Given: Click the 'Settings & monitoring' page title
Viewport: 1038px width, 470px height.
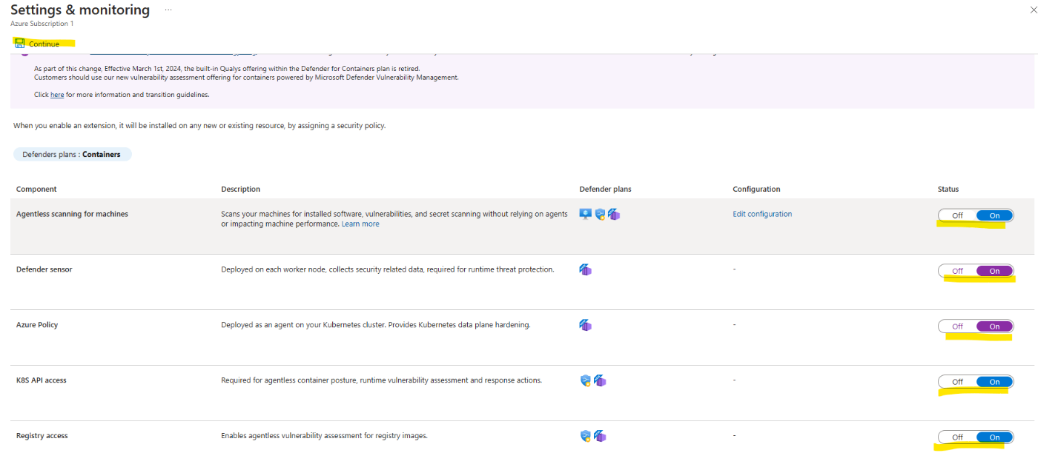Looking at the screenshot, I should pos(80,10).
